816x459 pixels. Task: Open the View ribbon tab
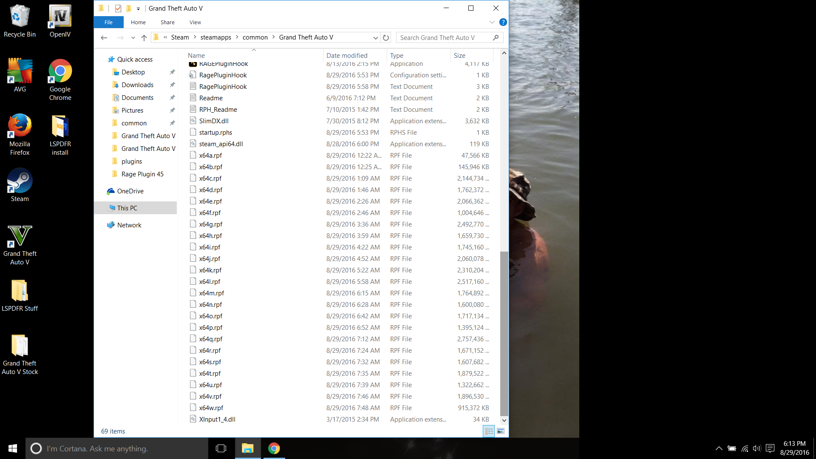point(195,22)
